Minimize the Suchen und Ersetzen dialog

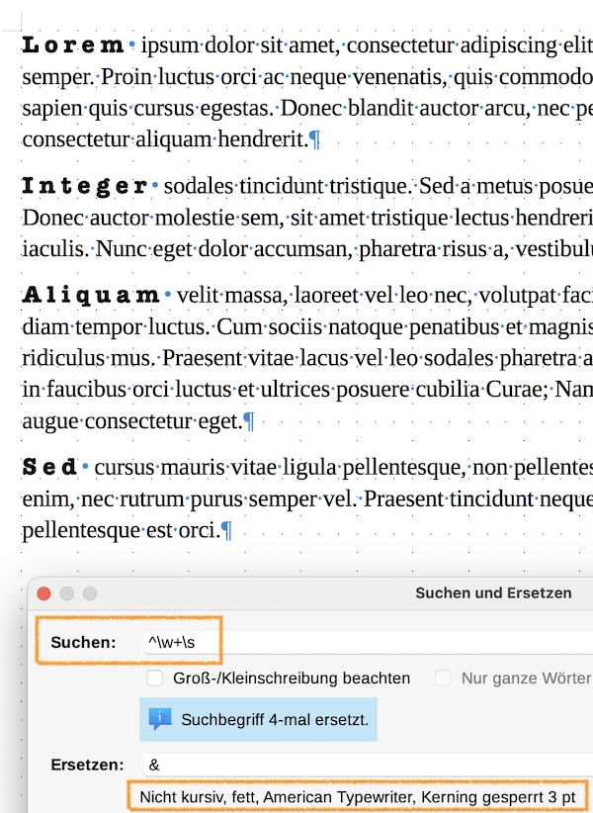tap(67, 593)
